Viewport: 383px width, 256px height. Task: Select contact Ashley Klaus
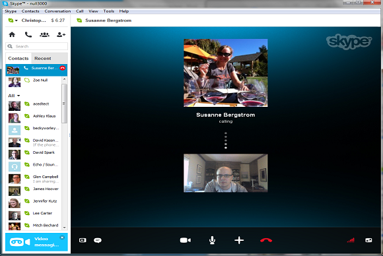tap(34, 118)
